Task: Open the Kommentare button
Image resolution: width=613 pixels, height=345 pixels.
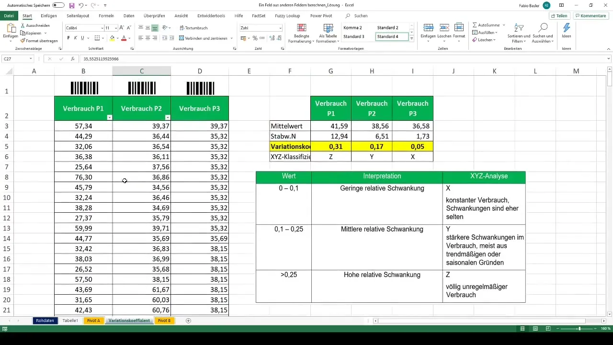Action: point(590,16)
